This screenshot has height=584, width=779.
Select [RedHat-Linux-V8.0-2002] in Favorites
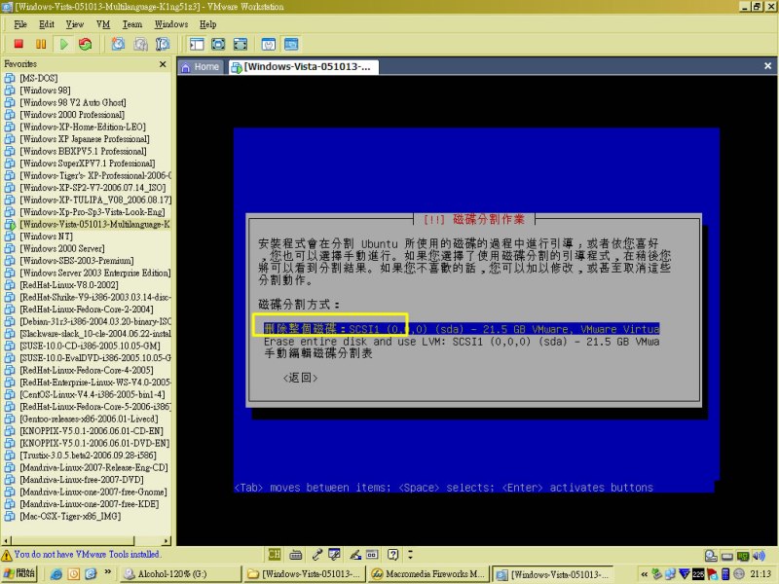click(x=69, y=285)
